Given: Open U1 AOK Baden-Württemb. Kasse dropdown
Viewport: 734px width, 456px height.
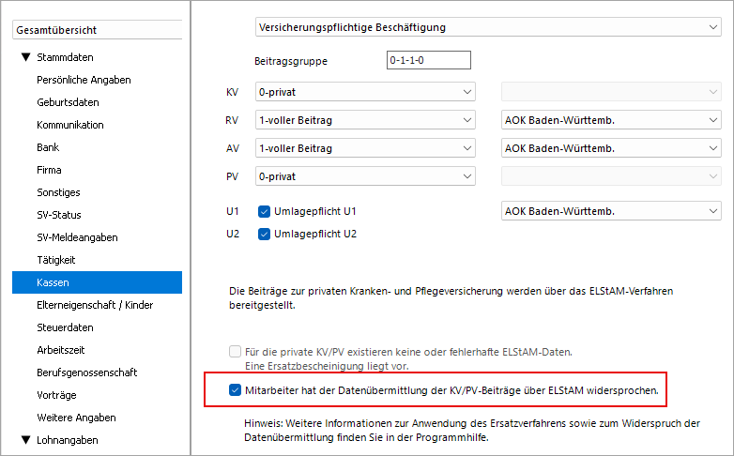Looking at the screenshot, I should point(610,211).
